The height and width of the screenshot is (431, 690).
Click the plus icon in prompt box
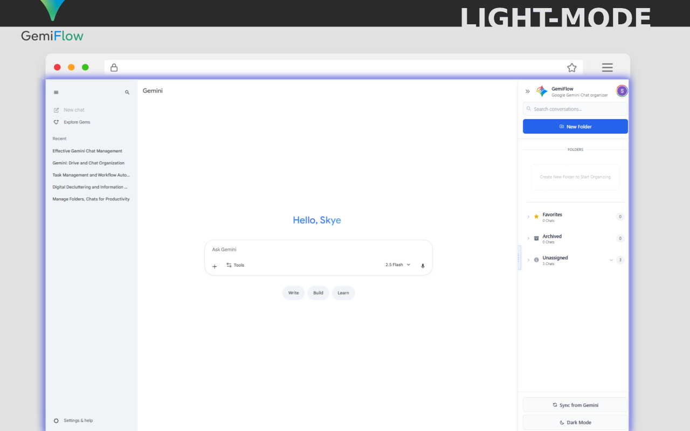(215, 266)
